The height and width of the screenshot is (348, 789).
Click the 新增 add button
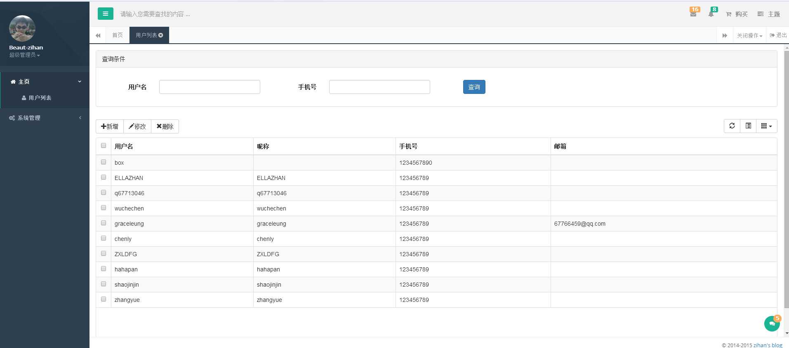(110, 126)
